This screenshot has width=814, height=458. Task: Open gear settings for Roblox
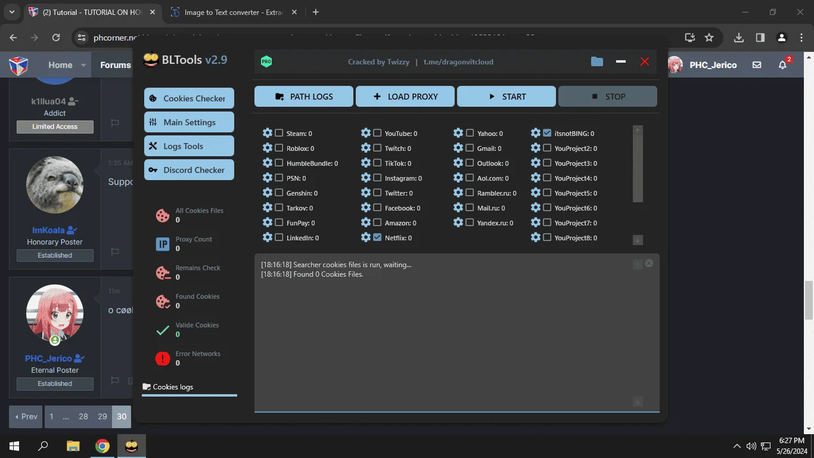(267, 148)
